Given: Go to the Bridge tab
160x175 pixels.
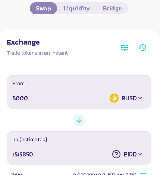Looking at the screenshot, I should [x=112, y=9].
